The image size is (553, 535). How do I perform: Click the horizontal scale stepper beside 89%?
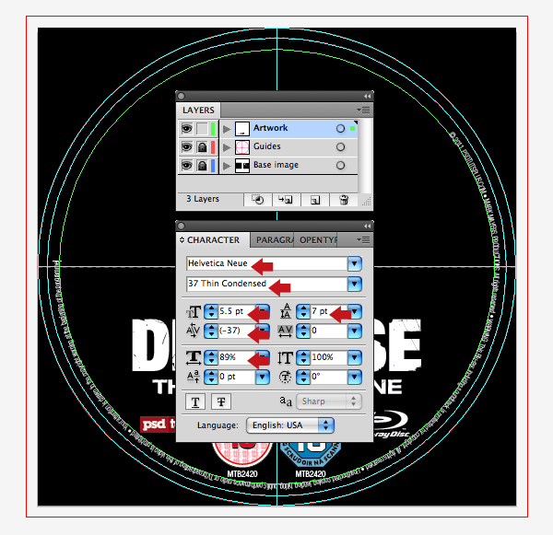coord(211,357)
